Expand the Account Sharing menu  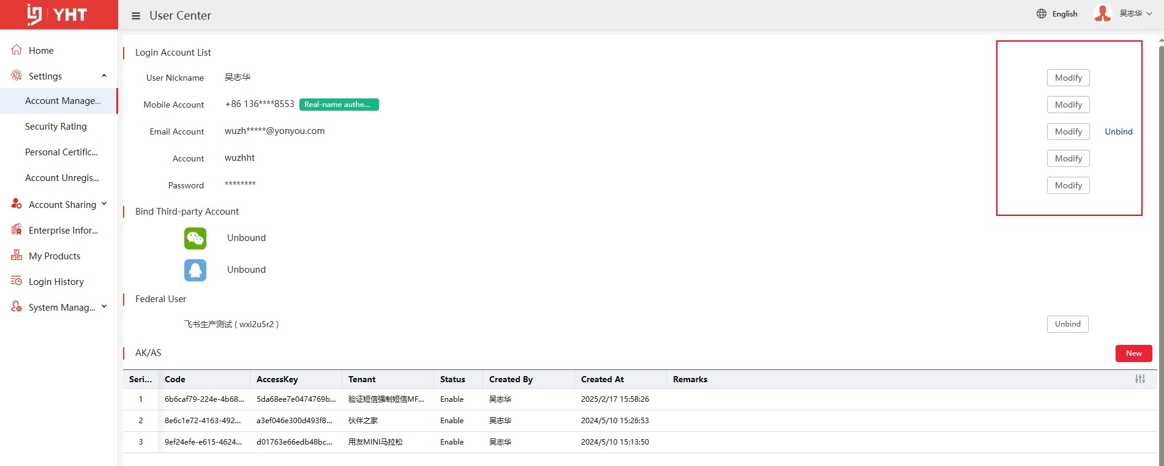click(x=104, y=204)
